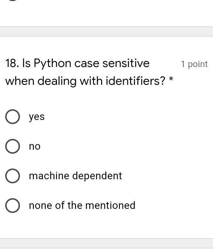
Task: Click the gray divider above question 18
Action: coord(106,31)
